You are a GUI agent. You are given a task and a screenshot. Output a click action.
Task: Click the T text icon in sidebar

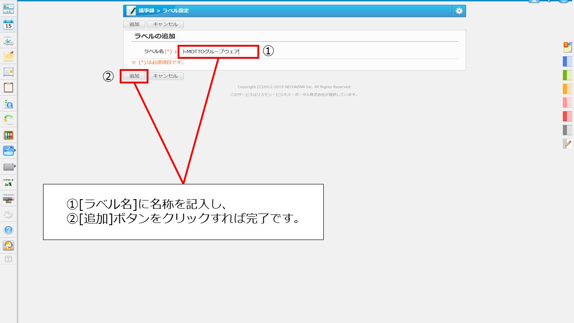point(8,259)
